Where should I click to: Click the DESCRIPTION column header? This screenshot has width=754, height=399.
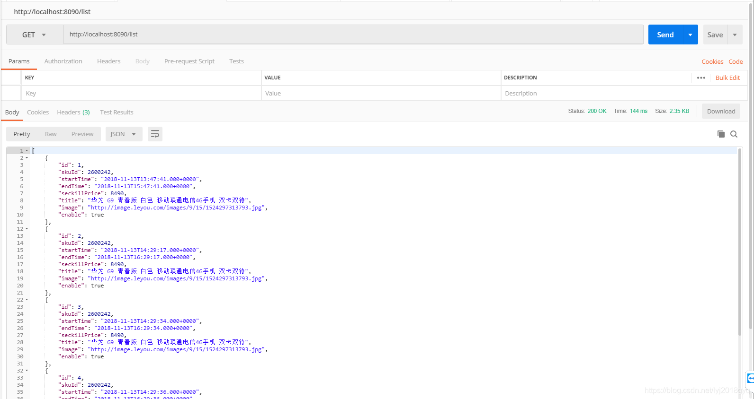521,78
